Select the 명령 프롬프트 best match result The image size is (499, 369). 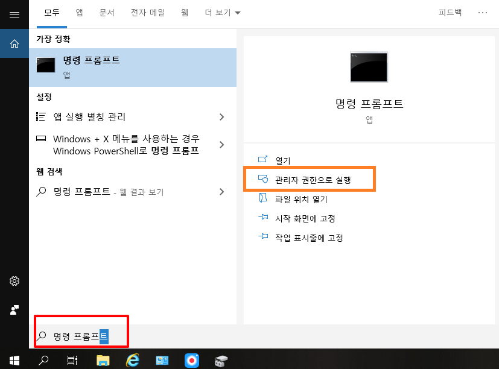(133, 68)
